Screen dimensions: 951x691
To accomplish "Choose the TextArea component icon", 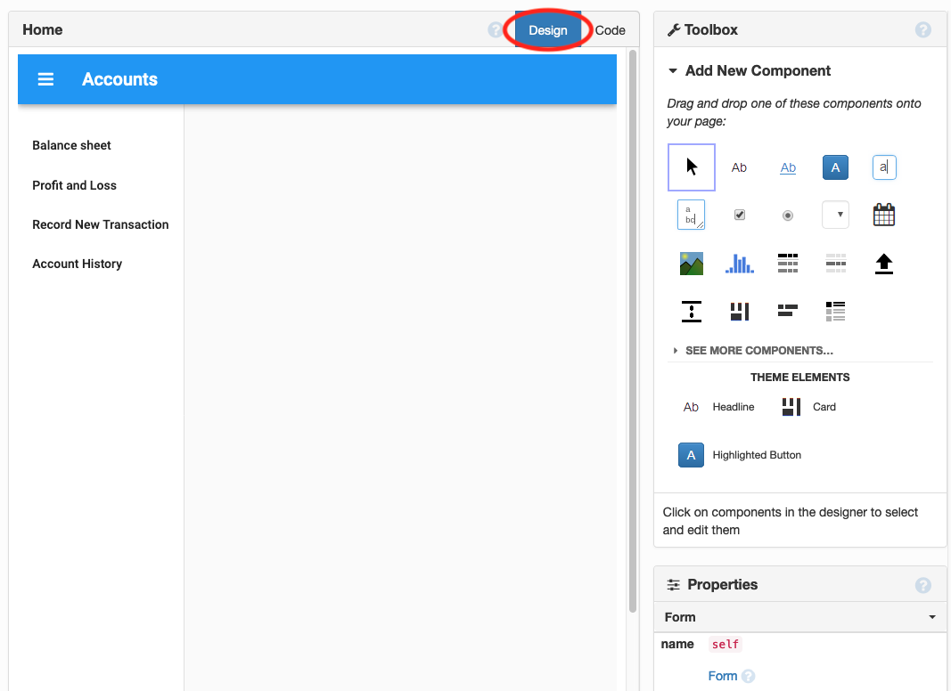I will [692, 214].
